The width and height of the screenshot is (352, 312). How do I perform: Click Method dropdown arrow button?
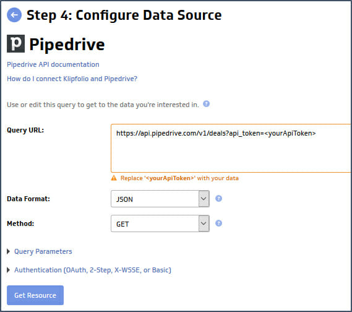(204, 223)
